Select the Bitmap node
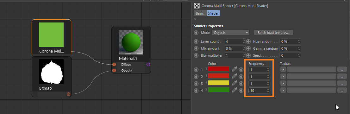Image resolution: width=350 pixels, height=114 pixels. point(52,77)
